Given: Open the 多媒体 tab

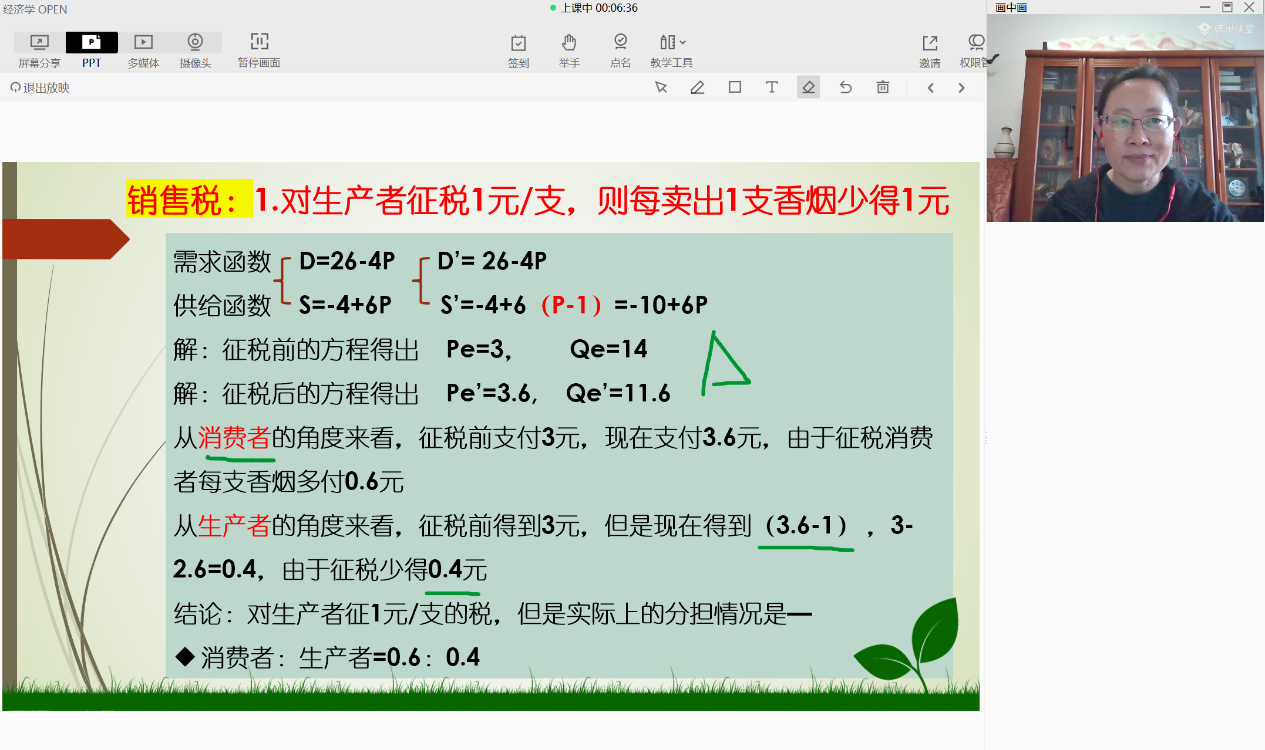Looking at the screenshot, I should [143, 50].
